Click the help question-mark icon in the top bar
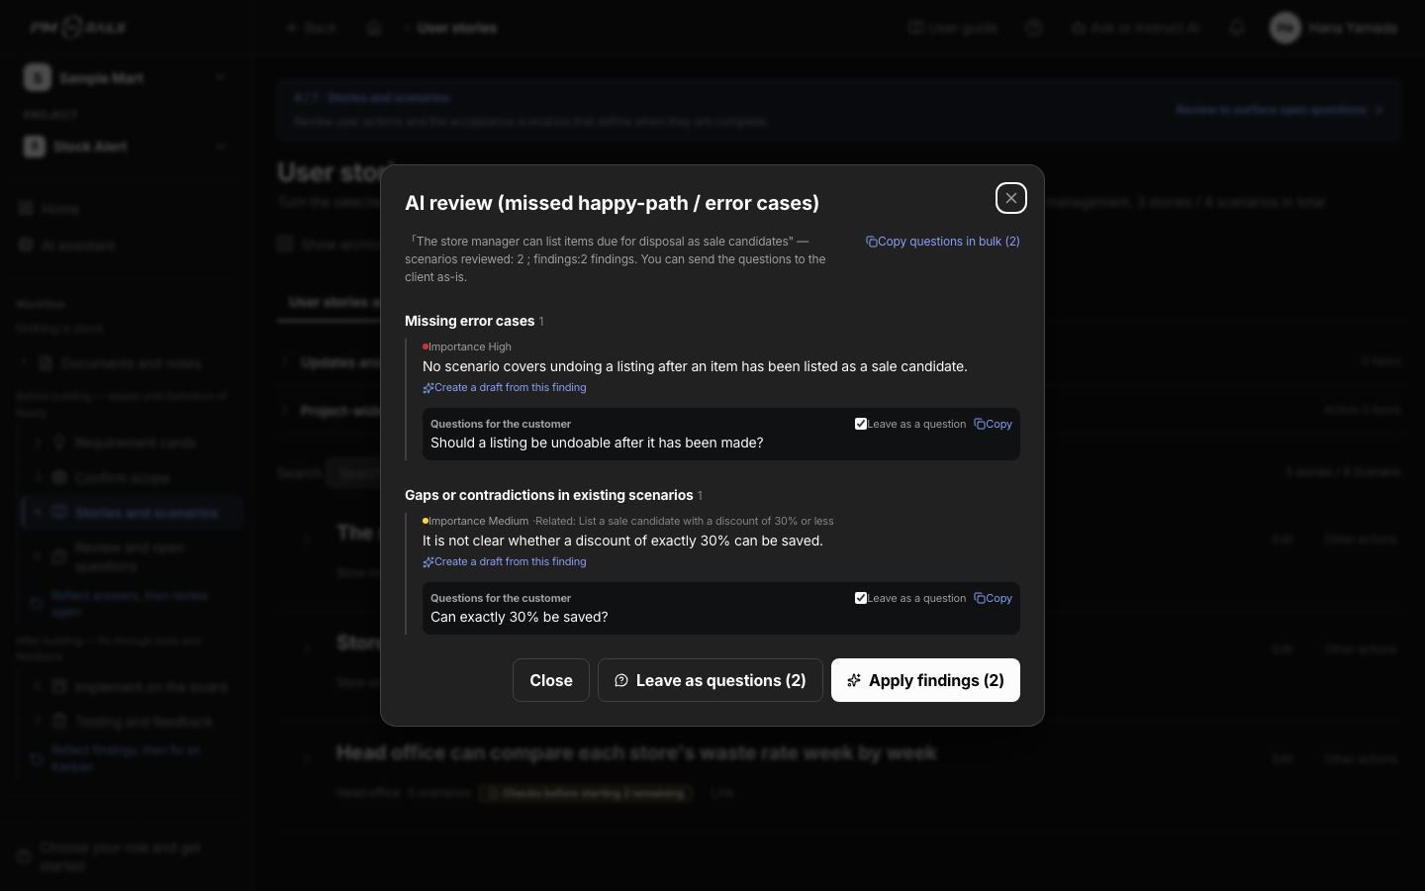1425x891 pixels. 1034,28
